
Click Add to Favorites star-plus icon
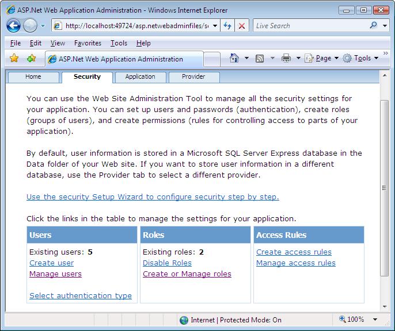pyautogui.click(x=31, y=58)
